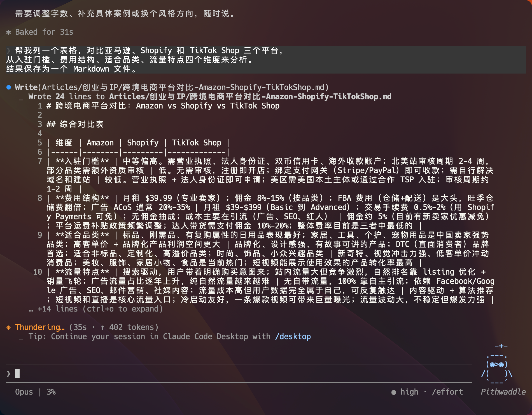Click line 1 markdown title heading
532x415 pixels.
pos(163,106)
